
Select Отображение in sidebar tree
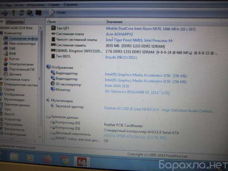[14, 95]
